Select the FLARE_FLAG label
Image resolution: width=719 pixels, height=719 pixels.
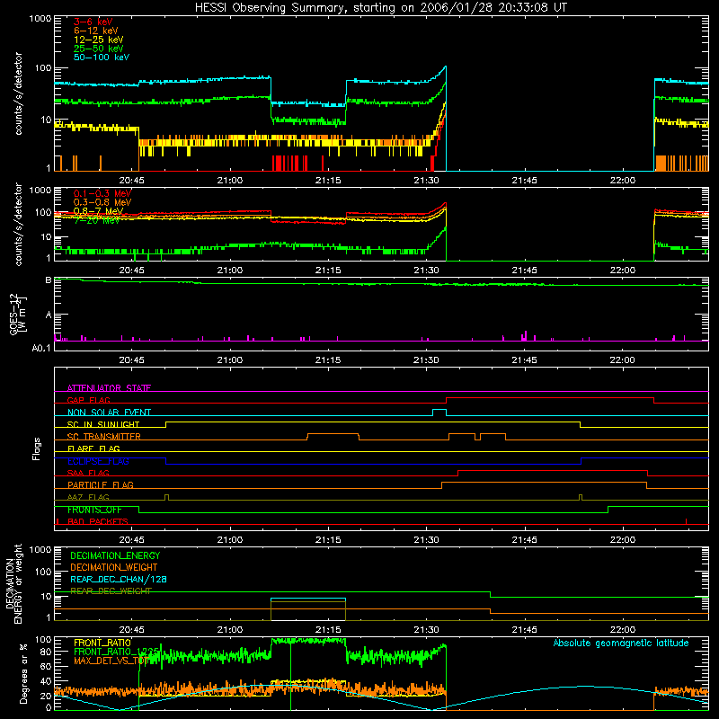pyautogui.click(x=93, y=448)
